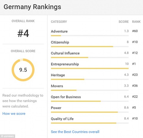Open the 'How we score' link

pyautogui.click(x=14, y=114)
